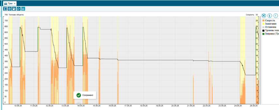Click the fit-to-screen arrows chart icon
Image resolution: width=279 pixels, height=110 pixels.
(x=264, y=15)
